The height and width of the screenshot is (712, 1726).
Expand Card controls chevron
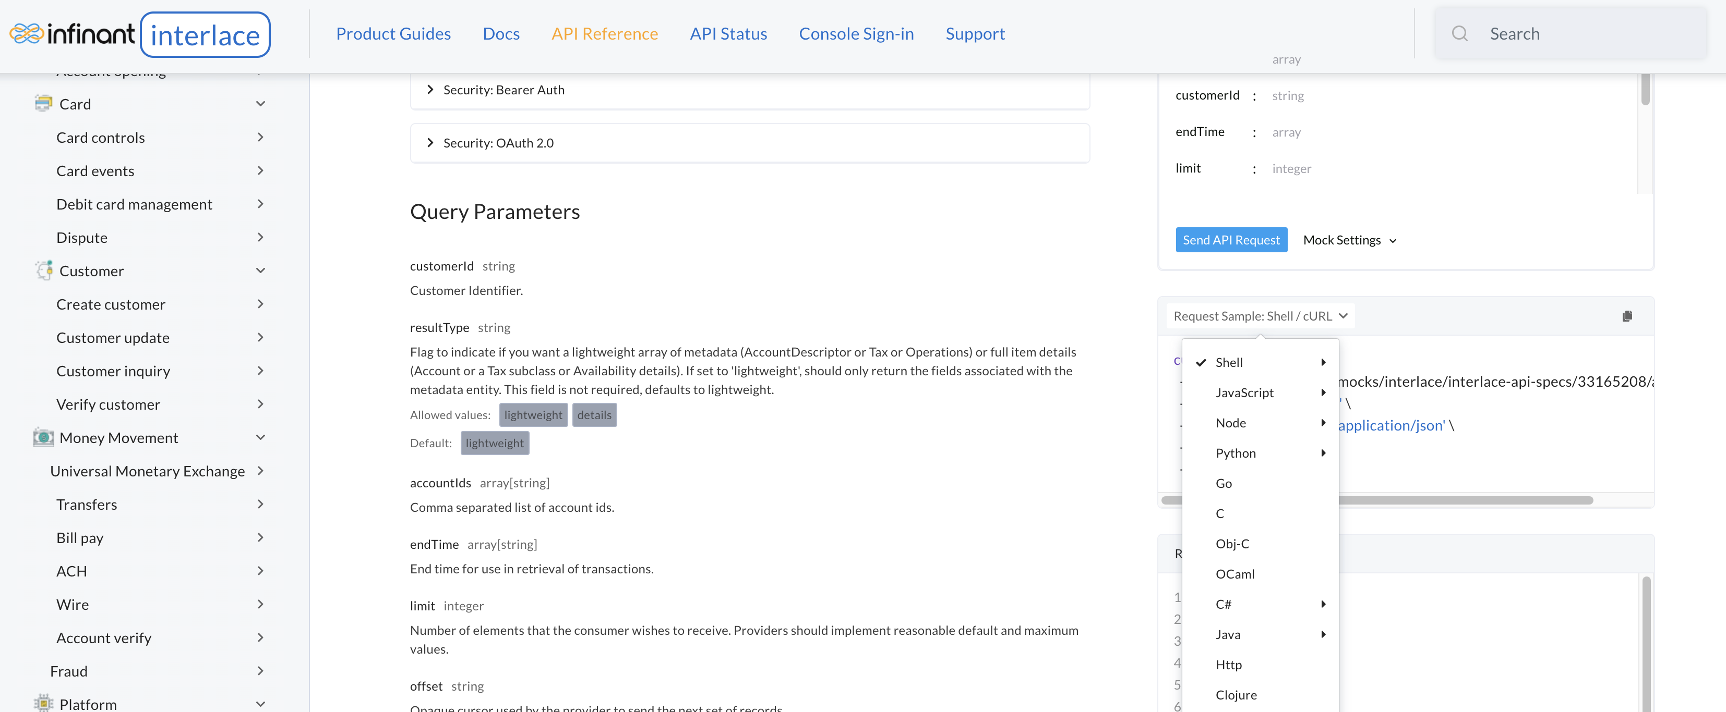[261, 137]
